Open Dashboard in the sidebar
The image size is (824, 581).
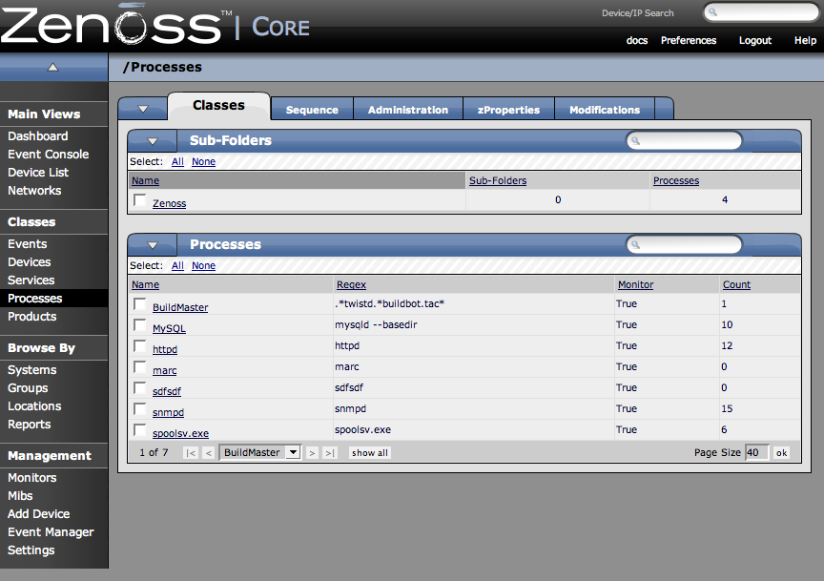point(38,136)
